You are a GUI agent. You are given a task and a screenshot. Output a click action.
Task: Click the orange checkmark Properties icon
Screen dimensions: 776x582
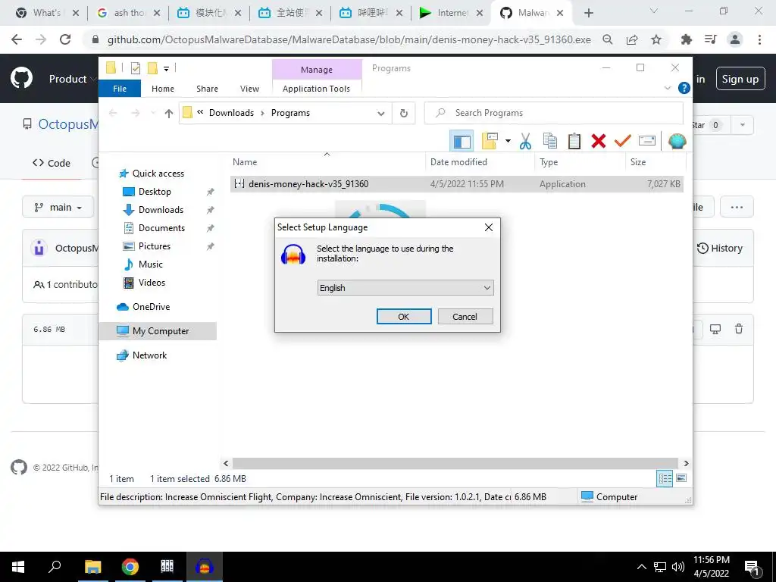[623, 142]
